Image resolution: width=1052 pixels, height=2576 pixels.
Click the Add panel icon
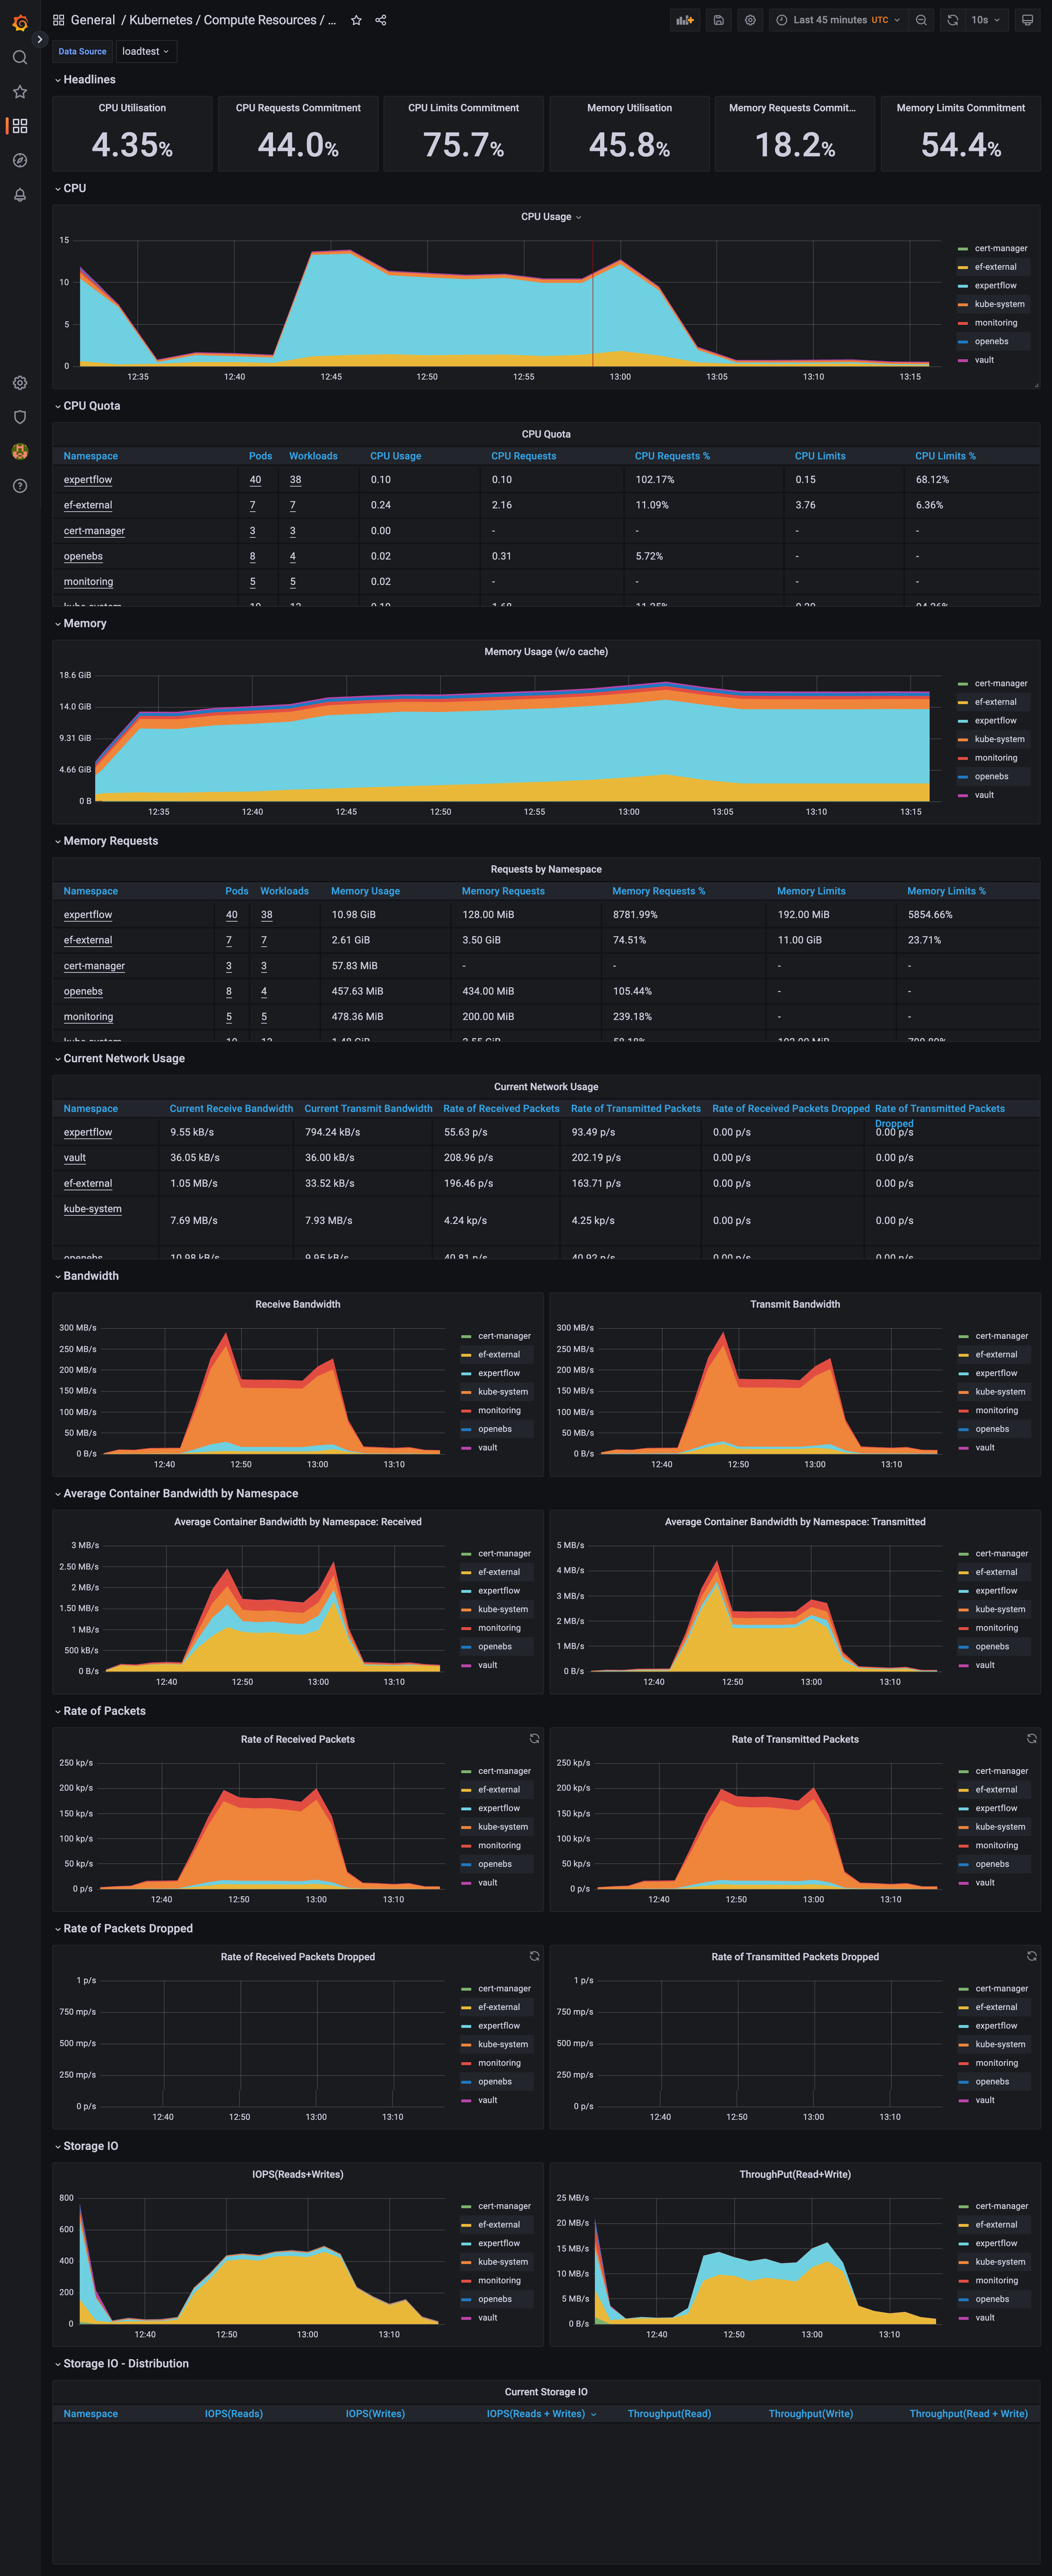click(684, 20)
